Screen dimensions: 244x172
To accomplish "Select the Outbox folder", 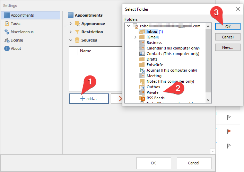I will (x=153, y=87).
